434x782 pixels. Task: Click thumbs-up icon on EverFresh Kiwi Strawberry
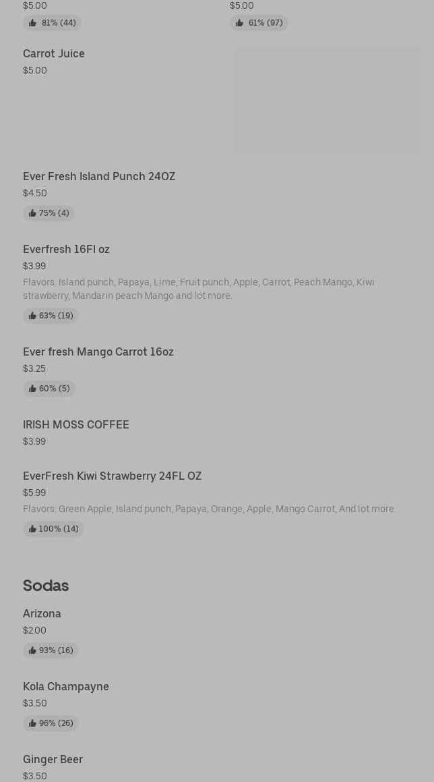tap(32, 529)
